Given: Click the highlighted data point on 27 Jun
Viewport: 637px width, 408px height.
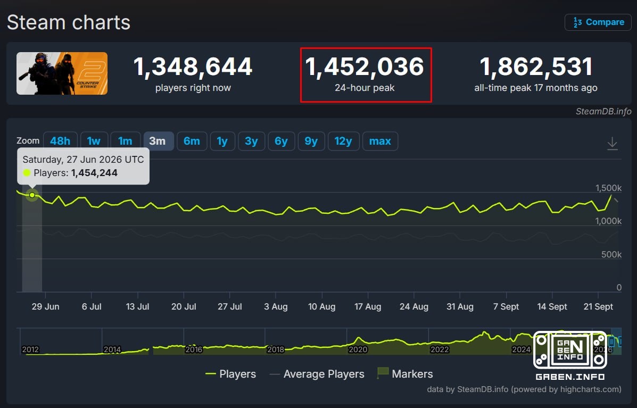Looking at the screenshot, I should pos(32,195).
